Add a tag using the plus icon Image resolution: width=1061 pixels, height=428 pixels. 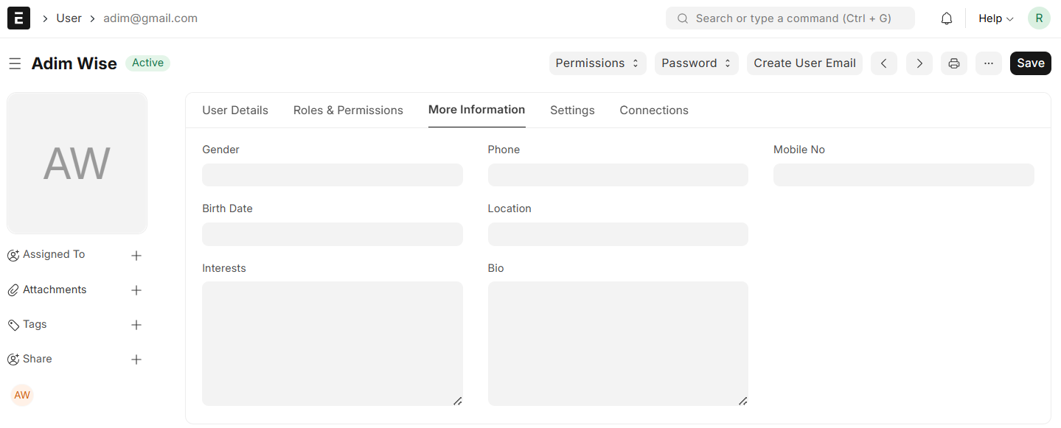point(136,325)
